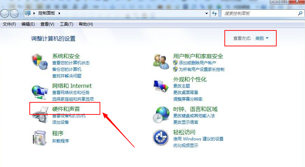
Task: Open the Clock, Language and Region globe icon
Action: 161,115
